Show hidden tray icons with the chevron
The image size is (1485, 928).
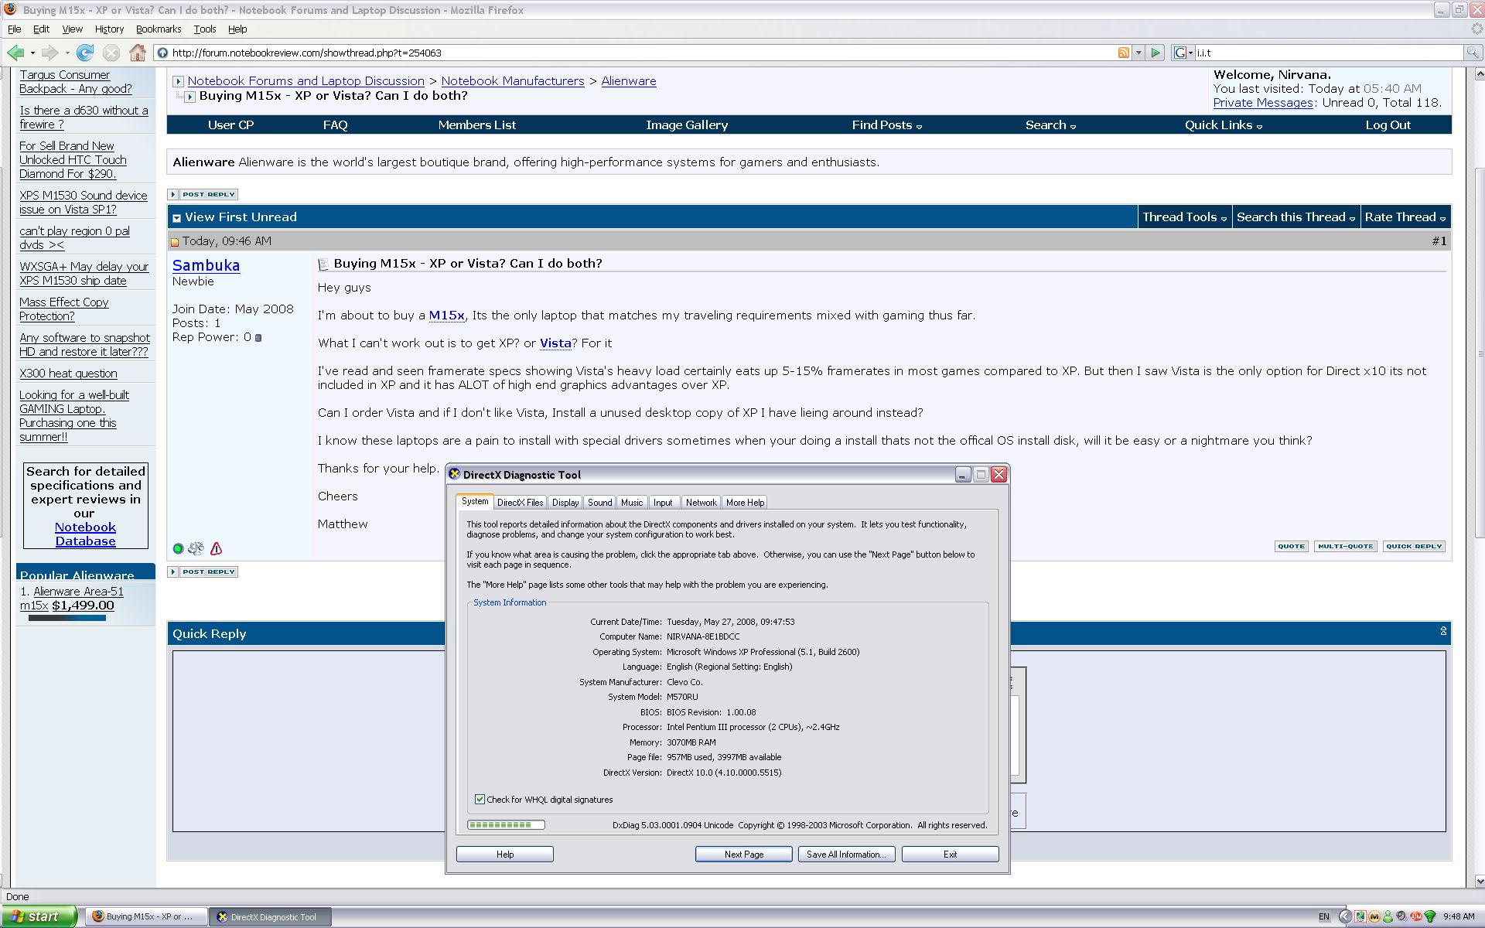1345,916
